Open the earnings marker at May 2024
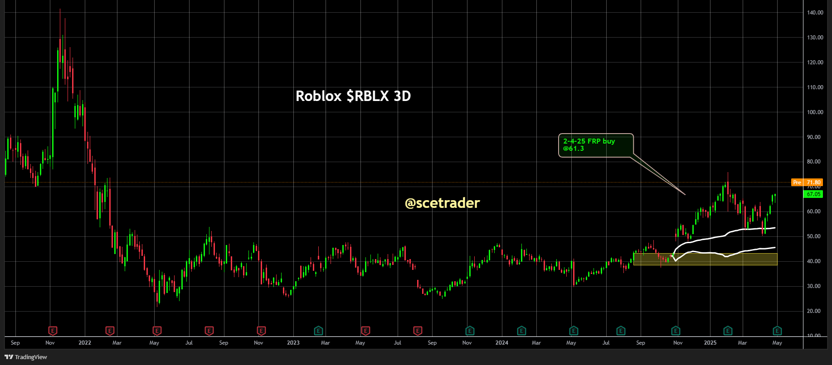Viewport: 832px width, 365px height. (x=574, y=331)
